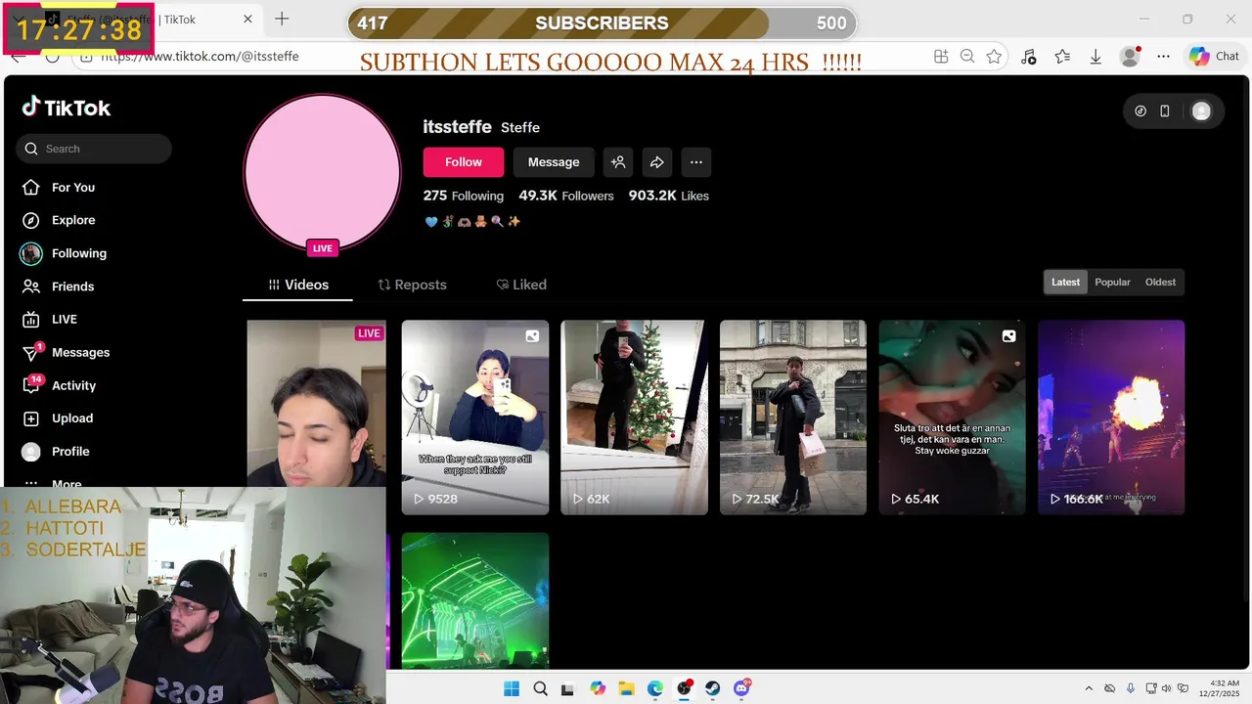
Task: Switch to the Reposts tab
Action: coord(413,285)
